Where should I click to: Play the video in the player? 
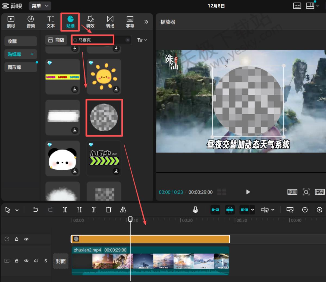[x=248, y=192]
